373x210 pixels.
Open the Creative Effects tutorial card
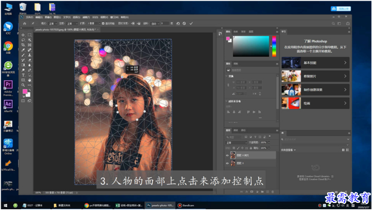coord(315,90)
